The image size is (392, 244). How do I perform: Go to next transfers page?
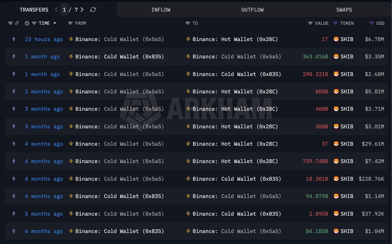point(82,10)
